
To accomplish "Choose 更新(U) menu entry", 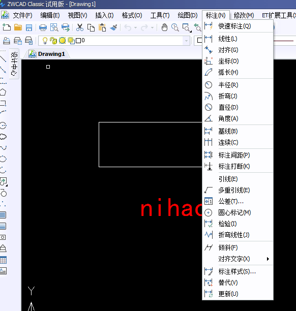I will [238, 294].
